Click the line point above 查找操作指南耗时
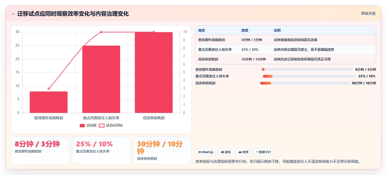The image size is (387, 175). [x=49, y=89]
